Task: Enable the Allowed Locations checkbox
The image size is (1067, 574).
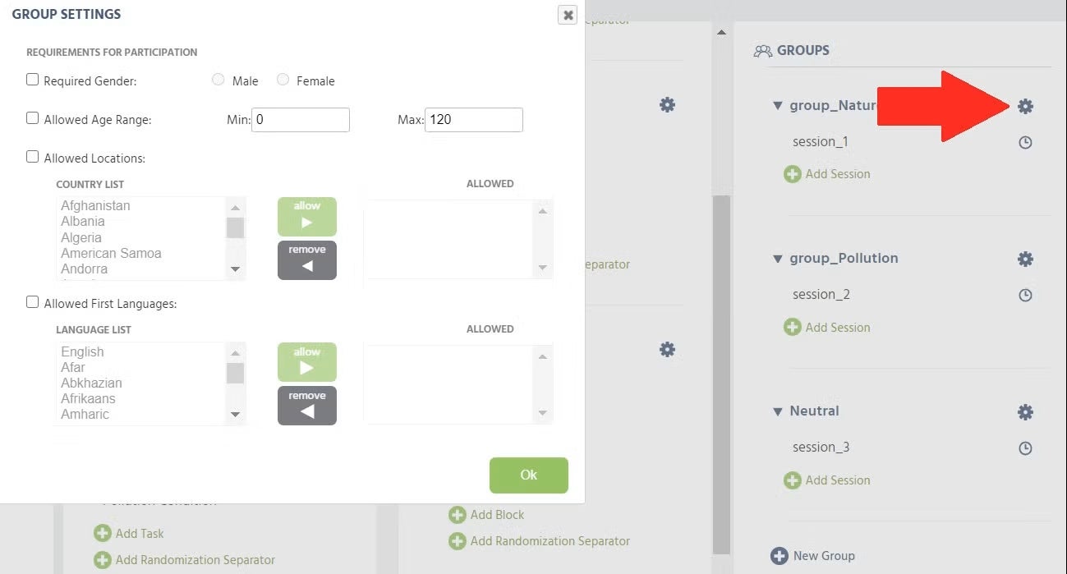Action: pos(33,156)
